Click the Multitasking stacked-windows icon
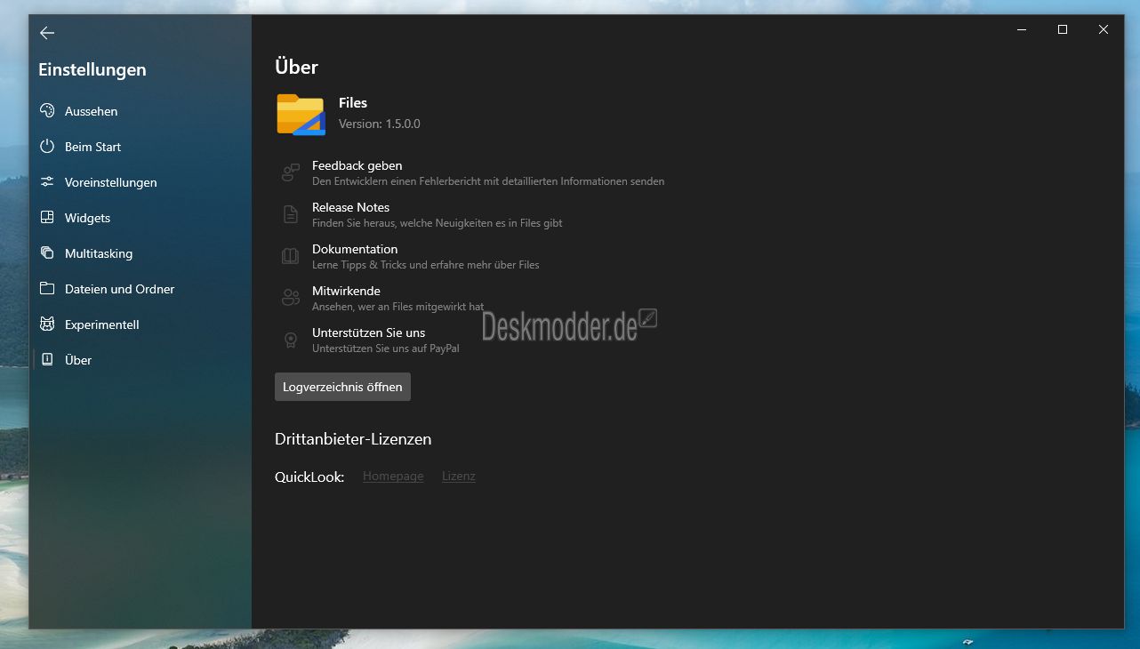Screen dimensions: 1140x649 (47, 253)
